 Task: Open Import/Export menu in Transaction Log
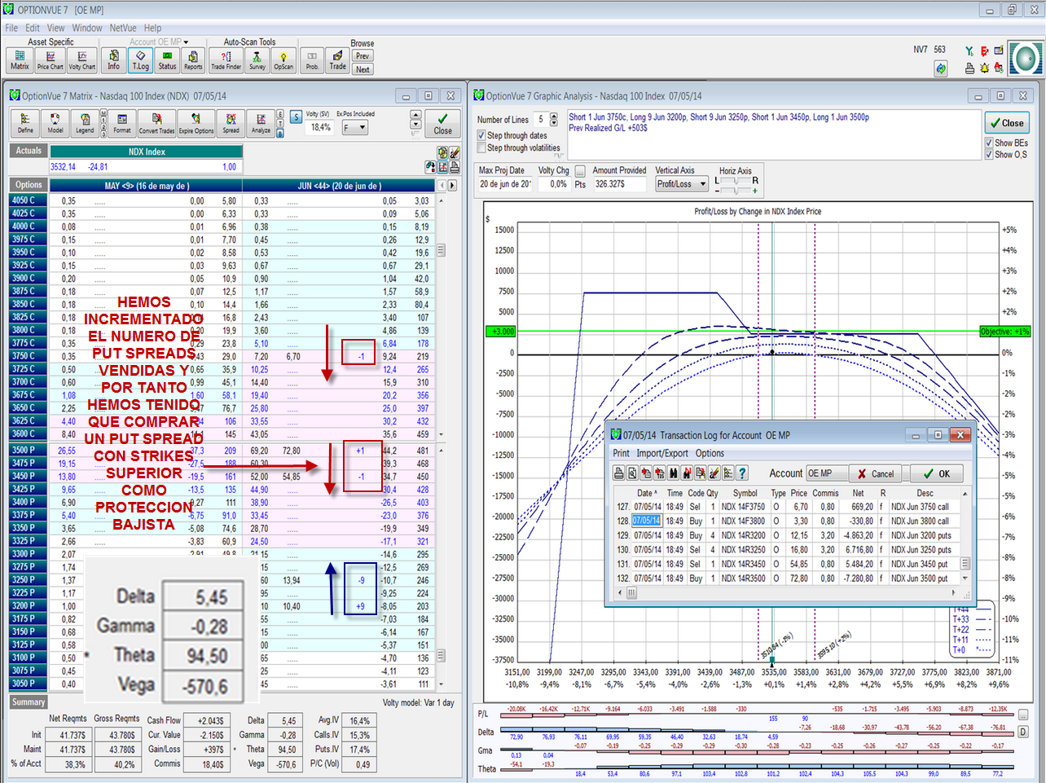coord(661,453)
